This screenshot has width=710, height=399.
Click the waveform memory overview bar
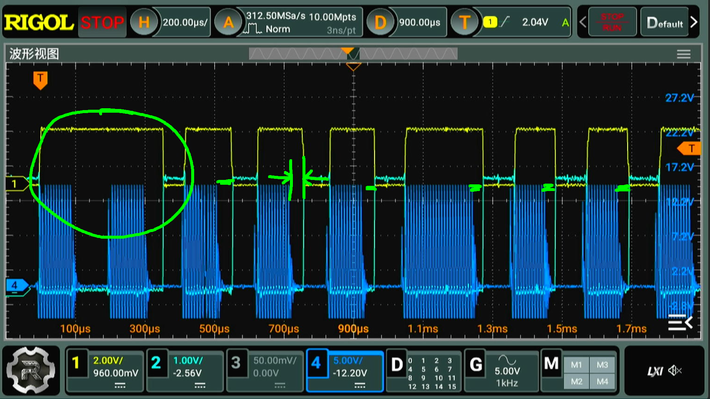(x=353, y=54)
